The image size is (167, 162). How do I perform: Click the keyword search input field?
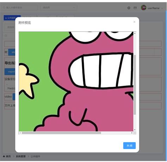pos(20,7)
